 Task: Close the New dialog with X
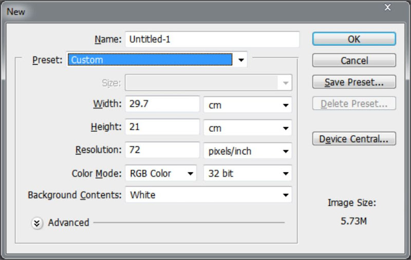click(x=387, y=8)
